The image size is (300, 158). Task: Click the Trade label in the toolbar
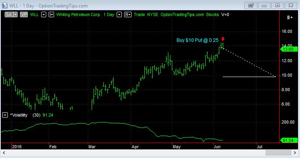(139, 14)
